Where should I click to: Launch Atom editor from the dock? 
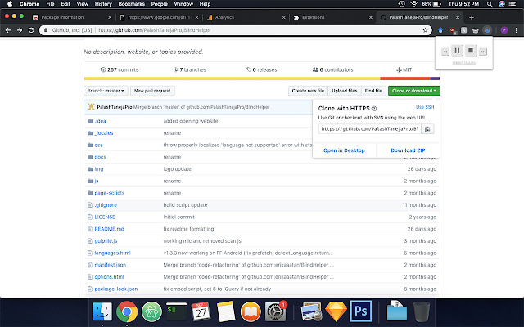(151, 311)
